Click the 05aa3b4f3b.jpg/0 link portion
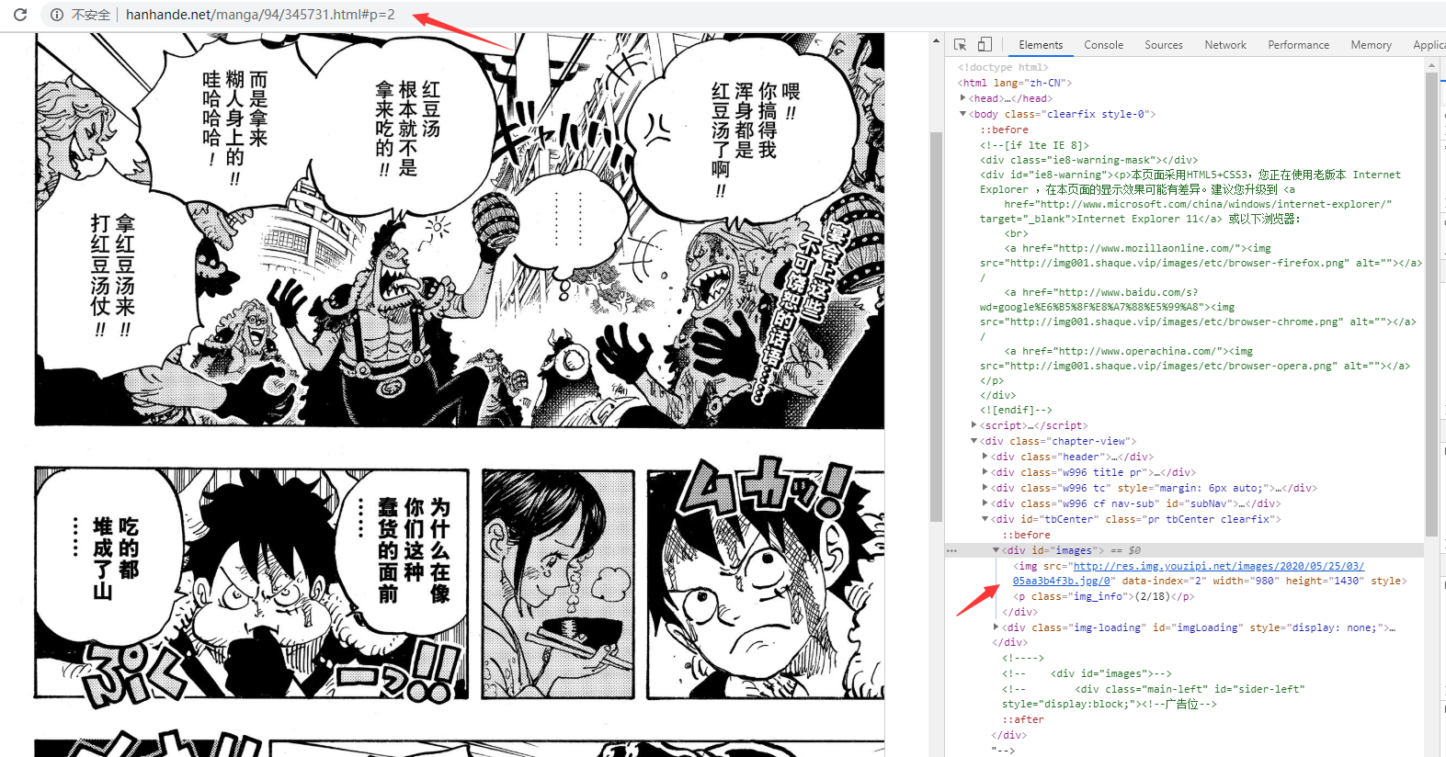The width and height of the screenshot is (1446, 757). coord(1064,581)
